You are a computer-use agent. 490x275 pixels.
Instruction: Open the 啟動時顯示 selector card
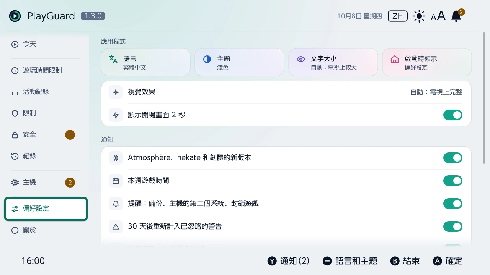427,62
